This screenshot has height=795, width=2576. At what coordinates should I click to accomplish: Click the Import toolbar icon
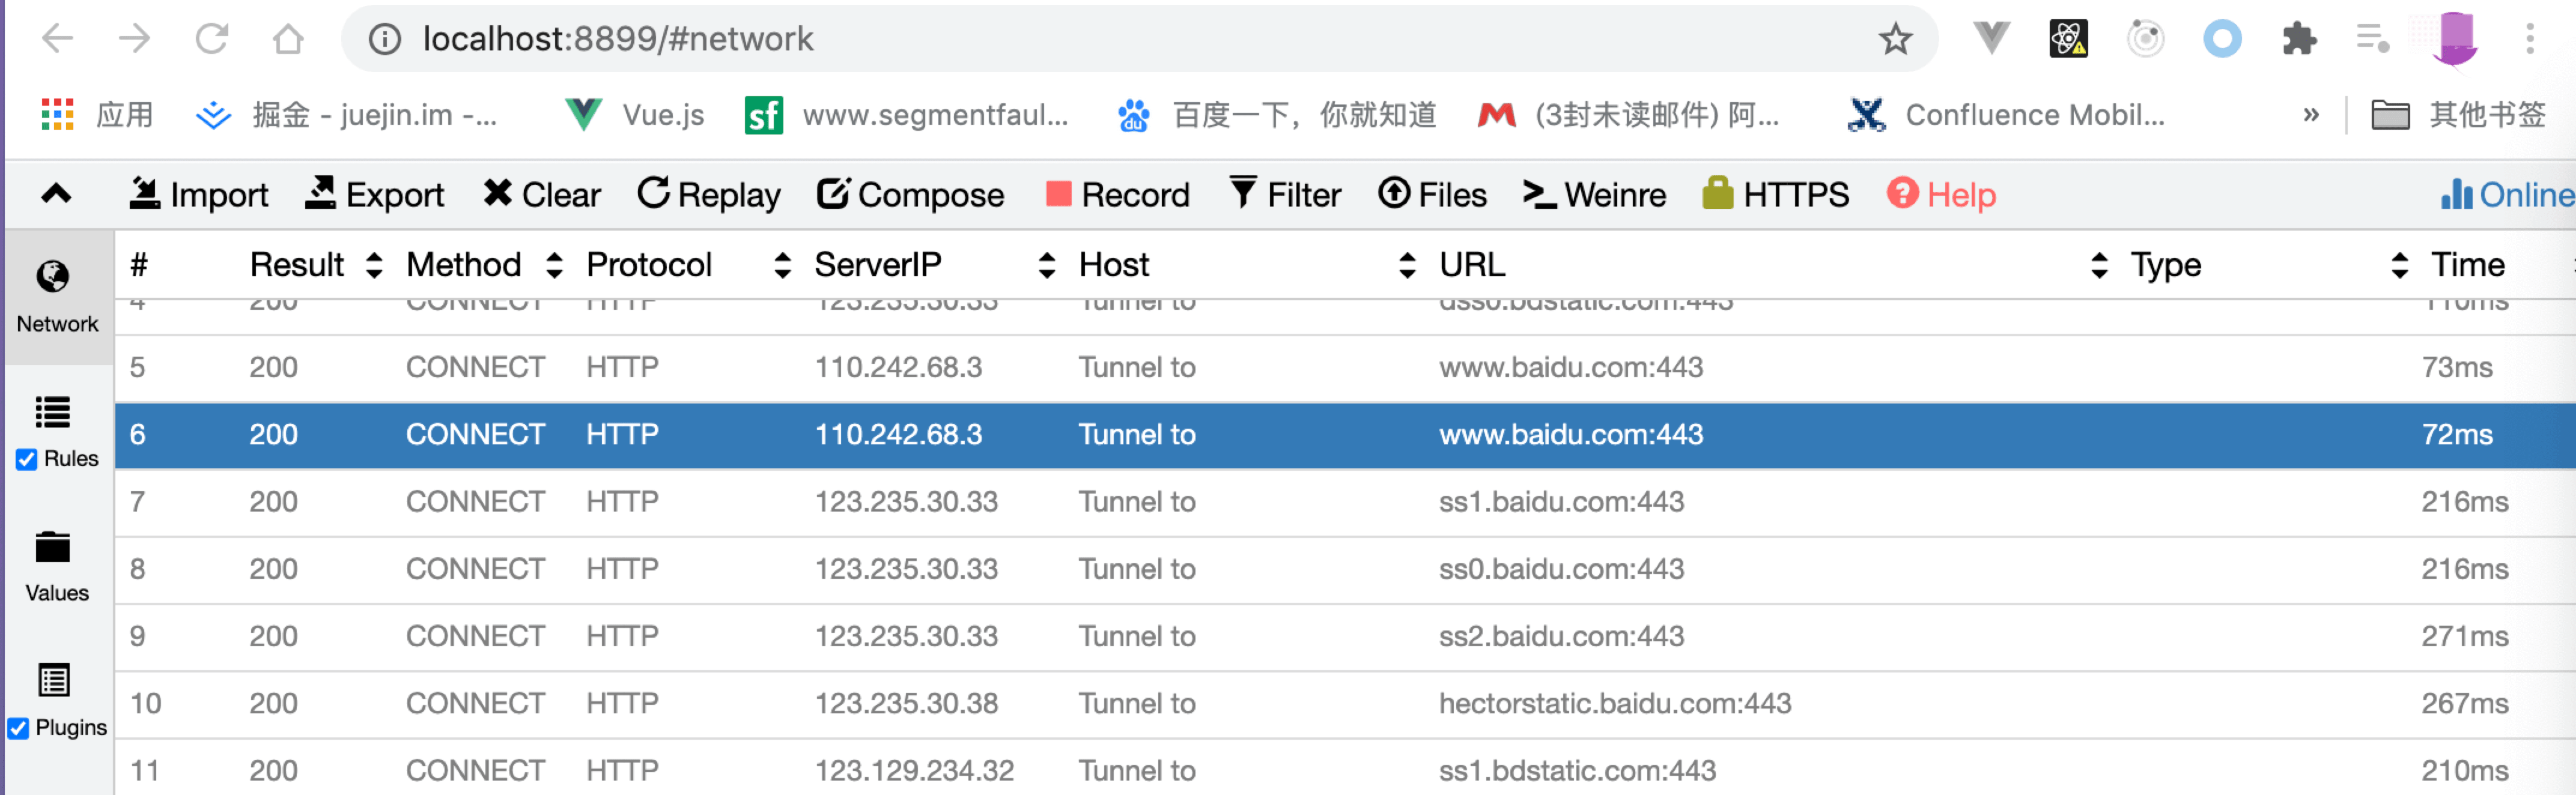(146, 193)
